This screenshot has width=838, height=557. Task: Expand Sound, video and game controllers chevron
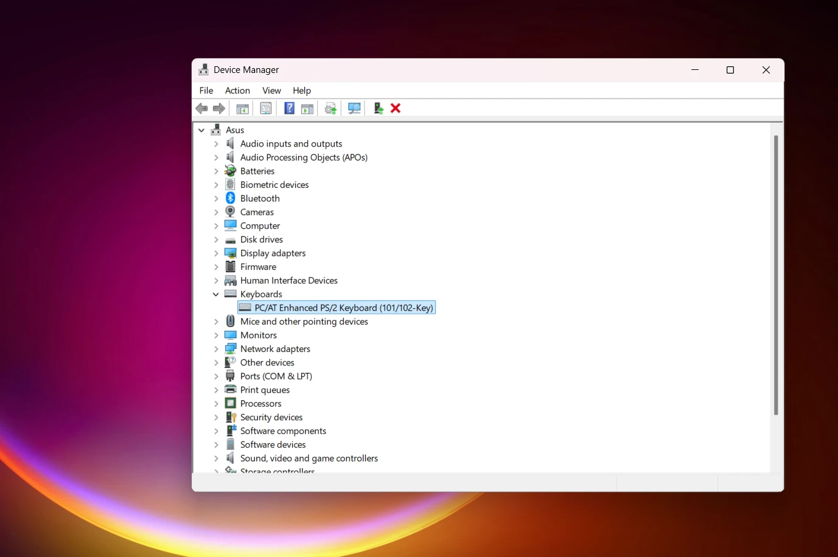(x=216, y=458)
